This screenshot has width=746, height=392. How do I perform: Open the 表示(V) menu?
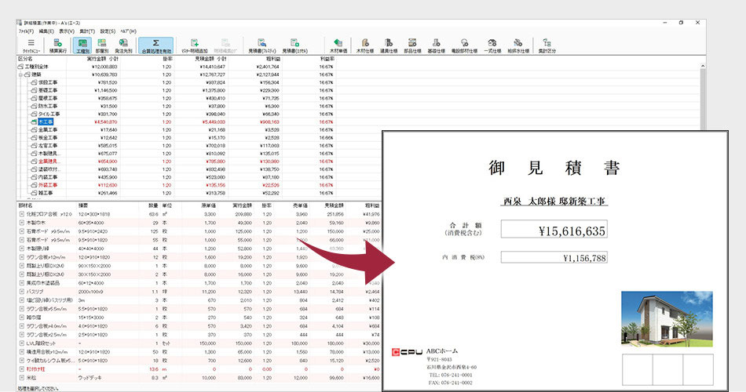coord(67,31)
